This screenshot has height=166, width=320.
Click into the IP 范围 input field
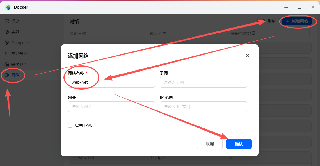point(203,107)
